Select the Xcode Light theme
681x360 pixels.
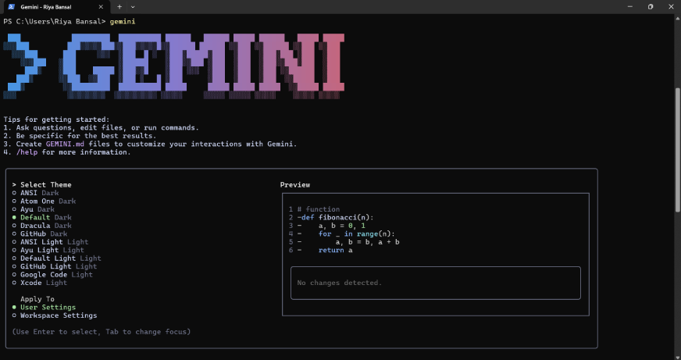tap(40, 283)
